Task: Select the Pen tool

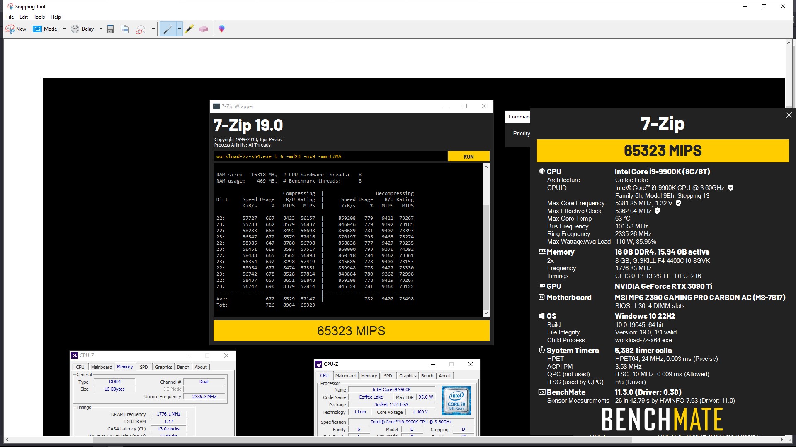Action: click(x=168, y=29)
